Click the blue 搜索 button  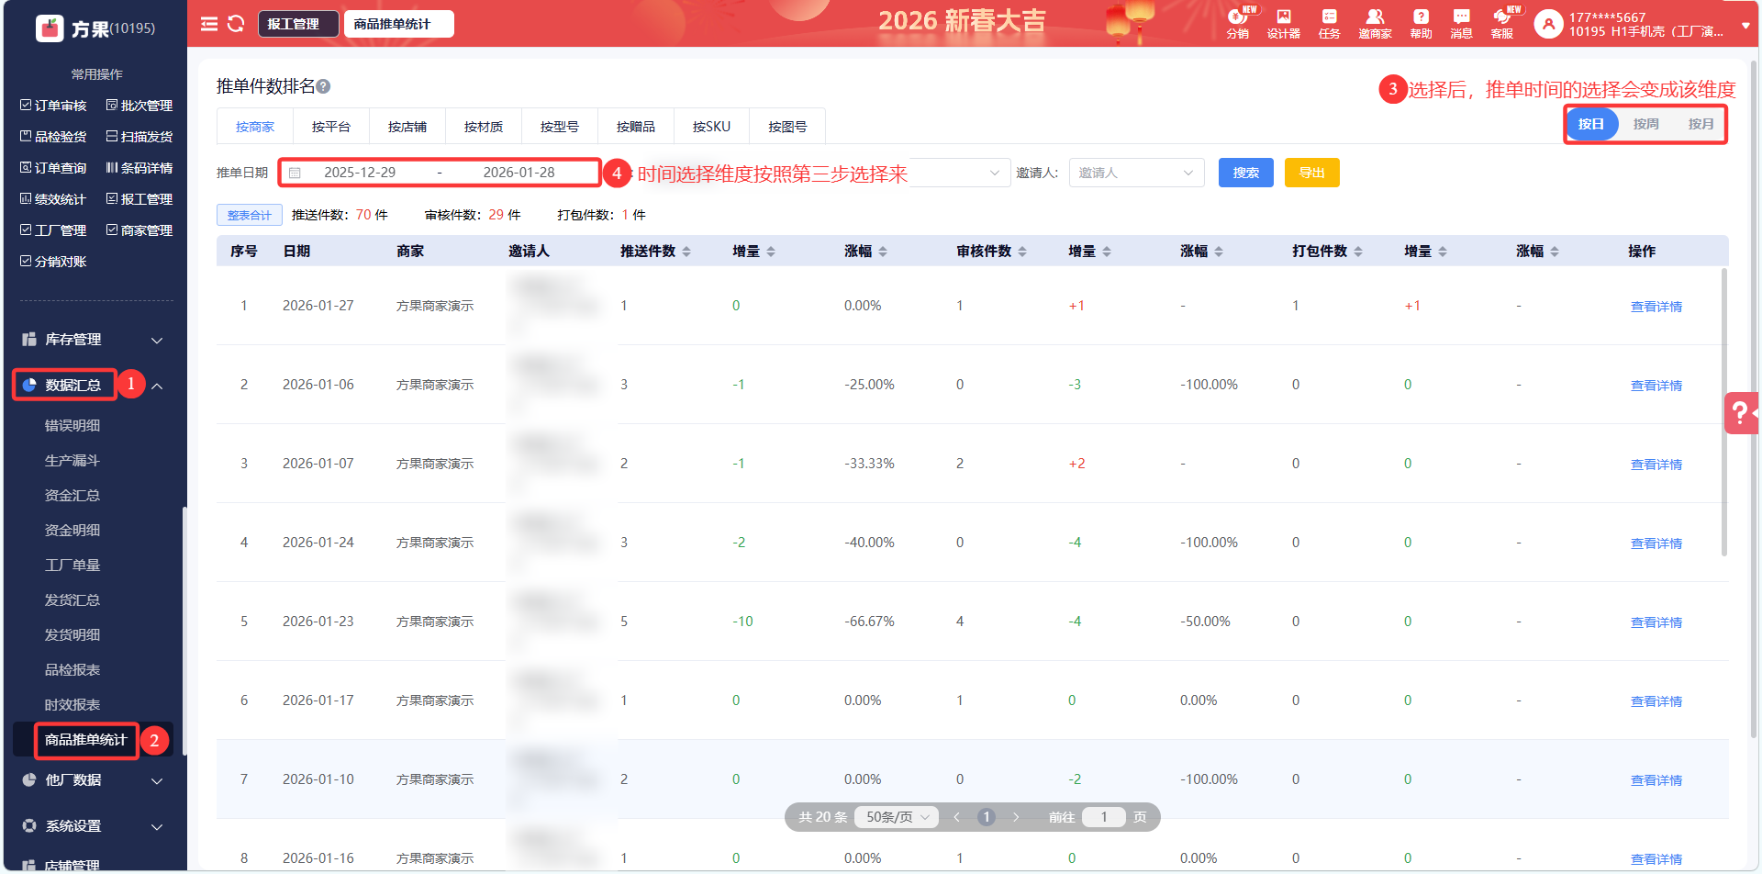pos(1245,173)
